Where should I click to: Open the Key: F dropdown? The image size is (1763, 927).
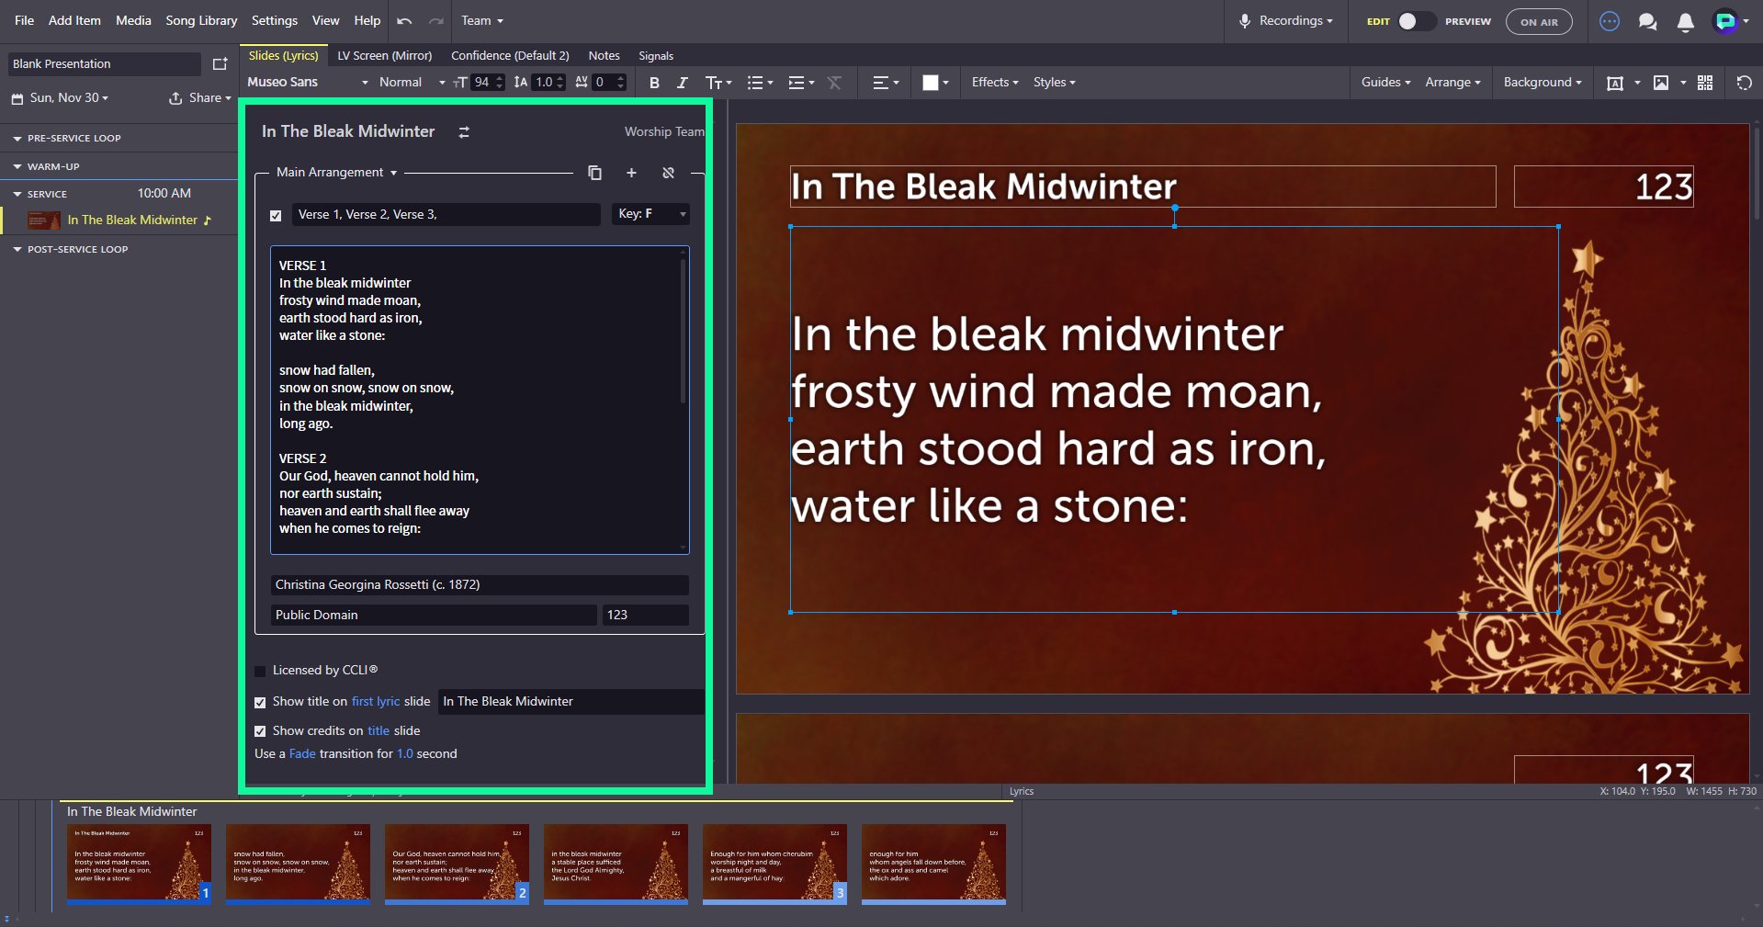pos(650,214)
